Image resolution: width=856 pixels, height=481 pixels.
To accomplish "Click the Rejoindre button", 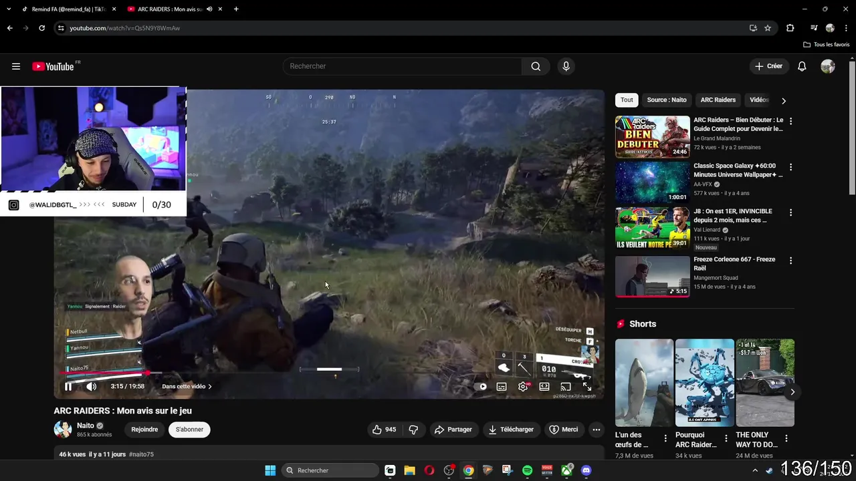I will click(144, 430).
